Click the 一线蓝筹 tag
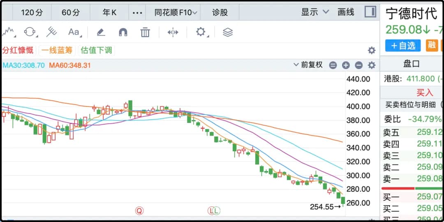Viewport: 444px width, 222px height. (x=57, y=51)
